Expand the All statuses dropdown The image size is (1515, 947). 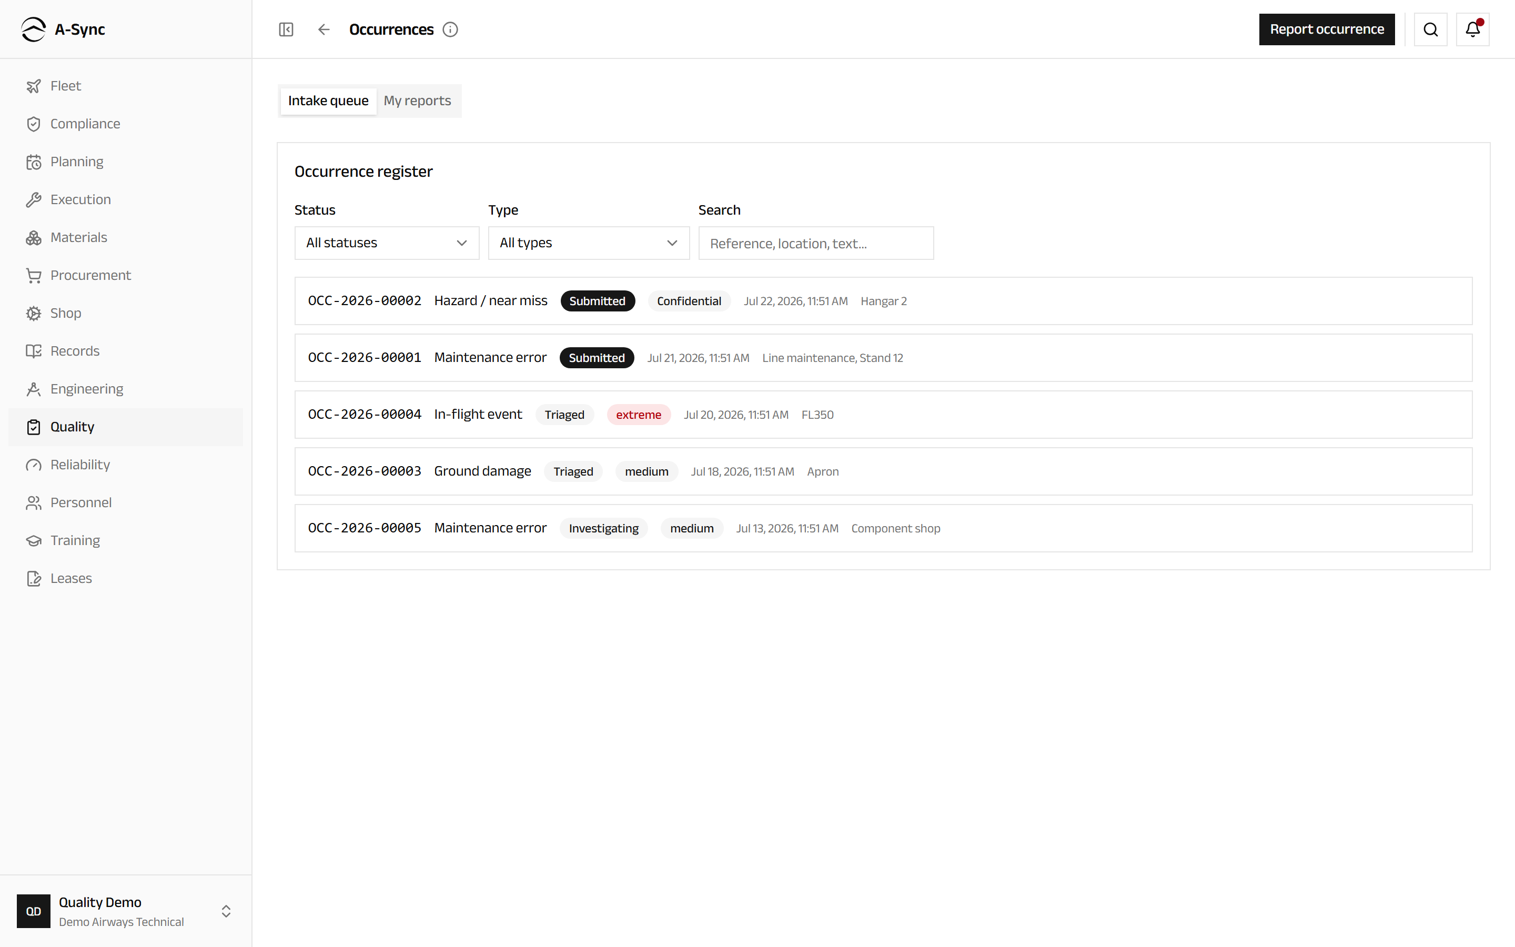387,243
